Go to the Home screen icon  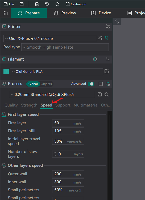click(5, 13)
